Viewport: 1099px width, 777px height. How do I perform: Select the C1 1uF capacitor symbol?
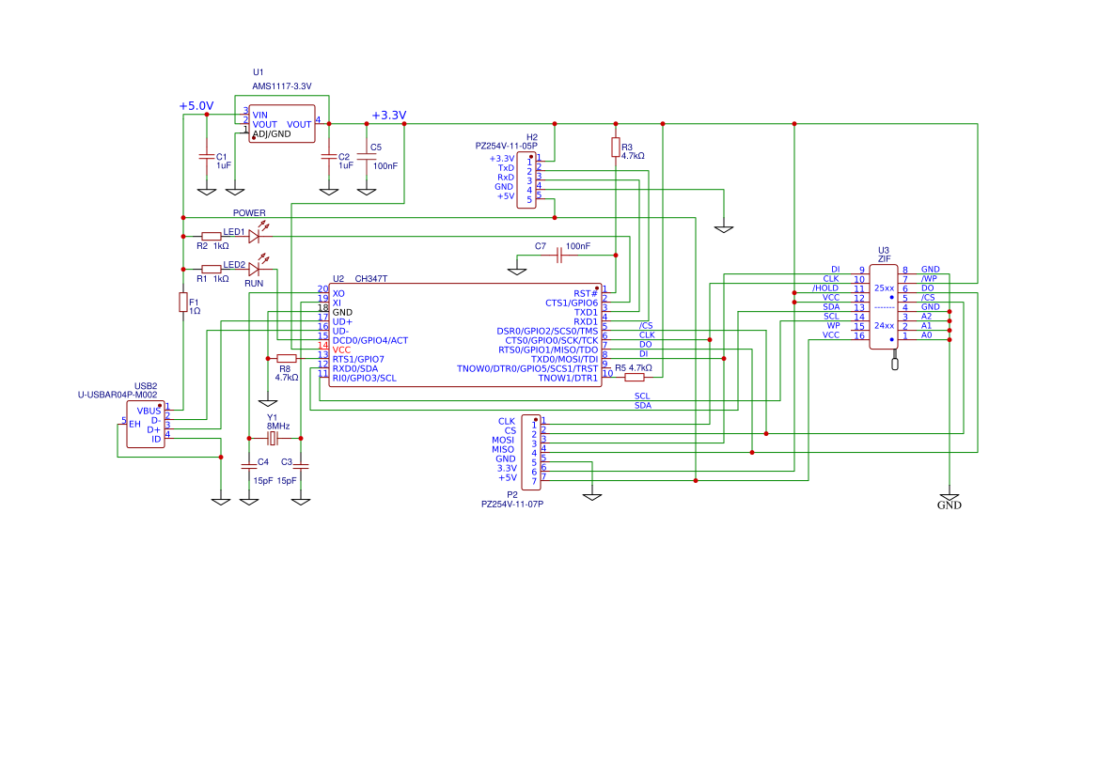pos(207,157)
